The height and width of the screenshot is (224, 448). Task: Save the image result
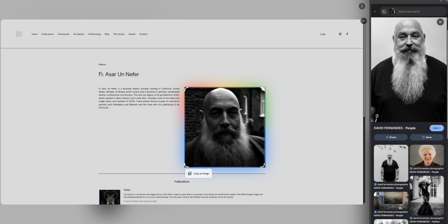(x=427, y=137)
